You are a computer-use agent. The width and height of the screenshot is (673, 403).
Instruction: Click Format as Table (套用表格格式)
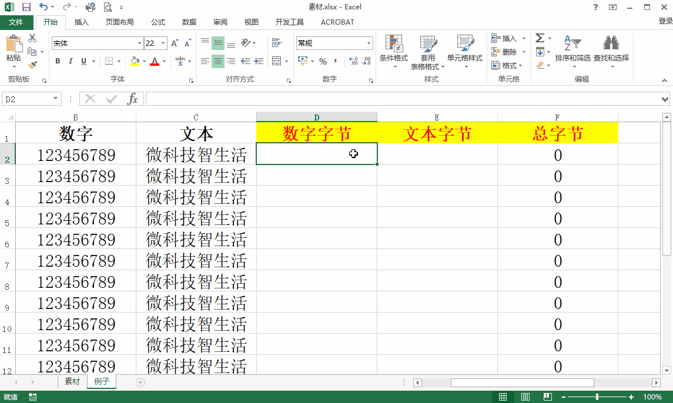coord(427,52)
